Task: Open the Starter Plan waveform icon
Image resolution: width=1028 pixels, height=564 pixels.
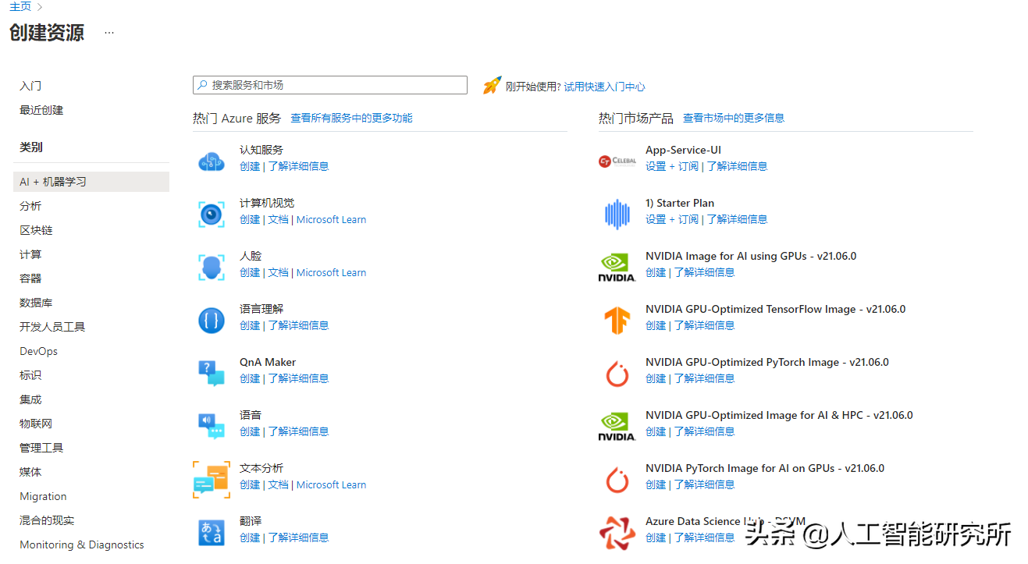Action: [x=617, y=214]
